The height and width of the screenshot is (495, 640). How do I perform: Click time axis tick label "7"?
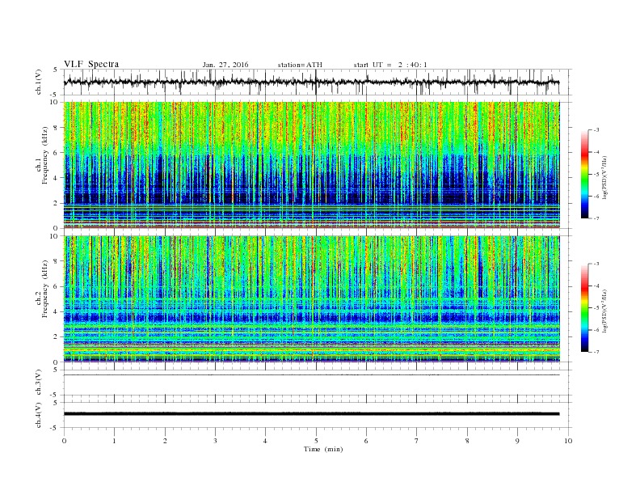pyautogui.click(x=417, y=441)
